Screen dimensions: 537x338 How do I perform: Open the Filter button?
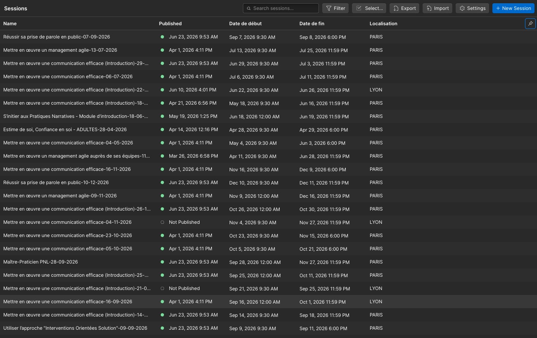click(x=335, y=8)
